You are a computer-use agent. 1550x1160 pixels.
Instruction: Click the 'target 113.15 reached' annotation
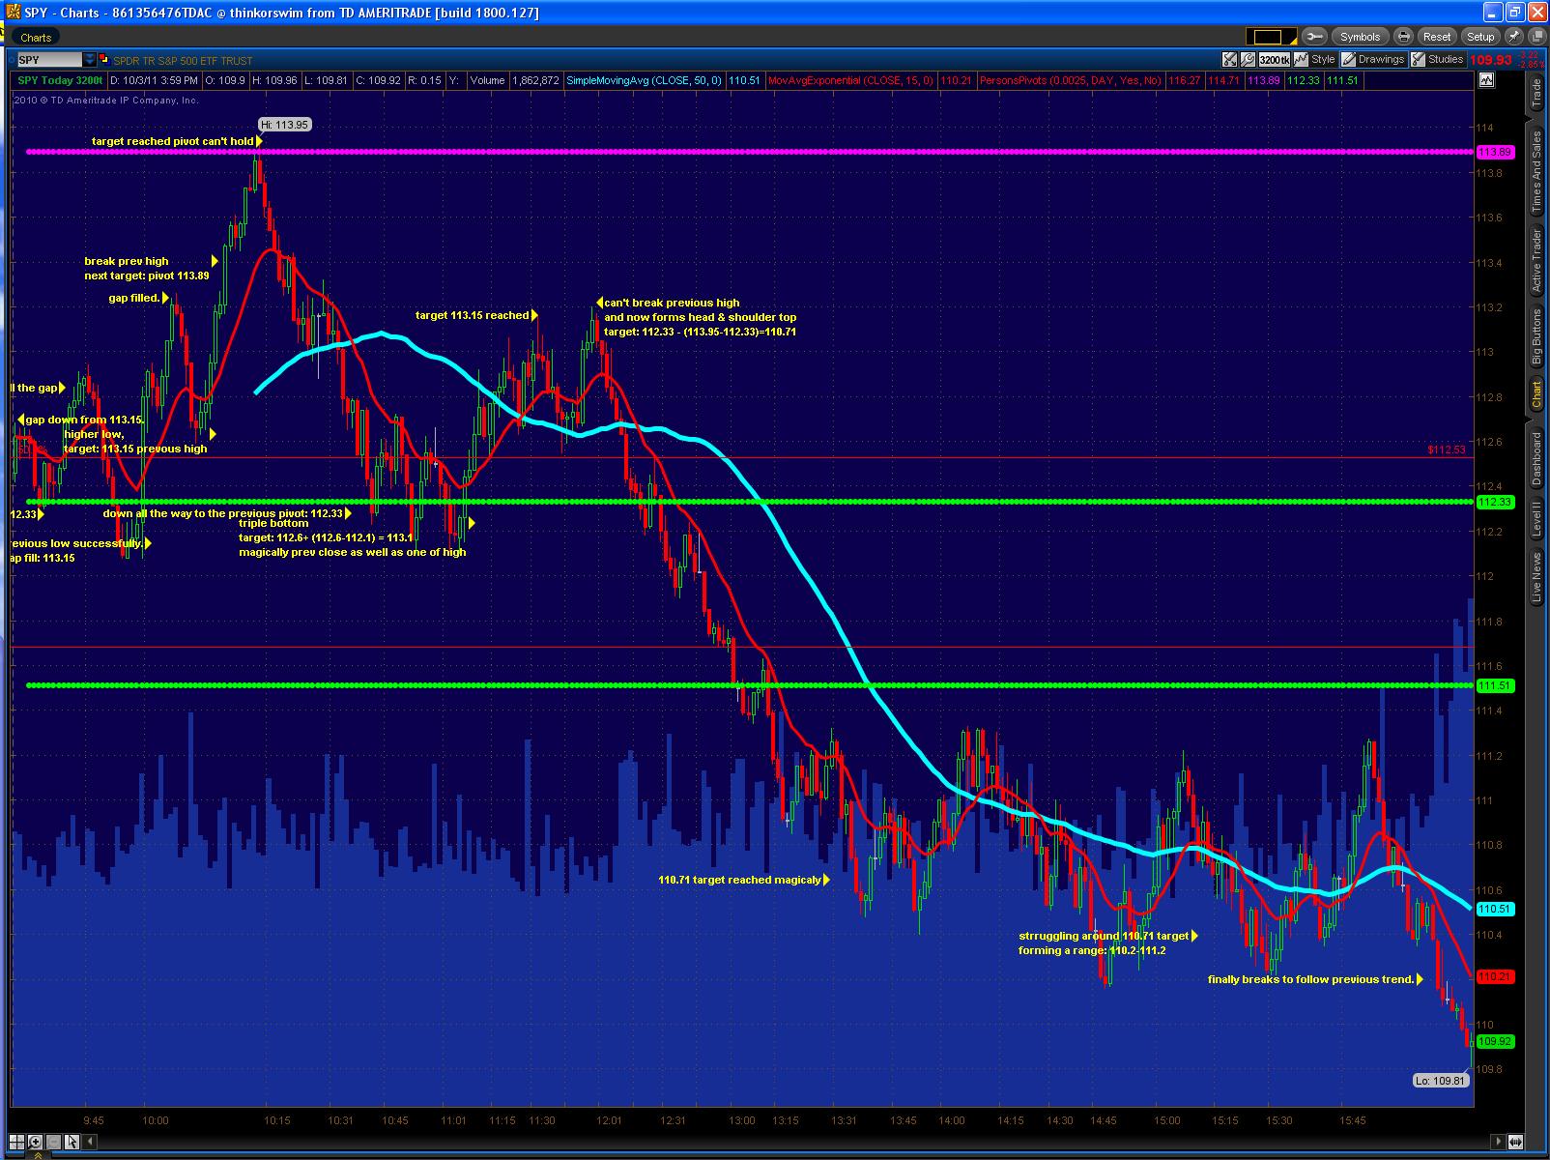point(473,315)
